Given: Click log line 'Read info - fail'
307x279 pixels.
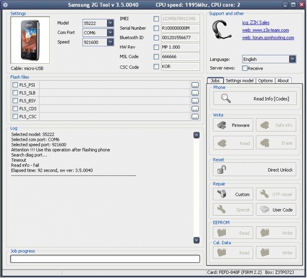Looking at the screenshot, I should [x=25, y=165].
